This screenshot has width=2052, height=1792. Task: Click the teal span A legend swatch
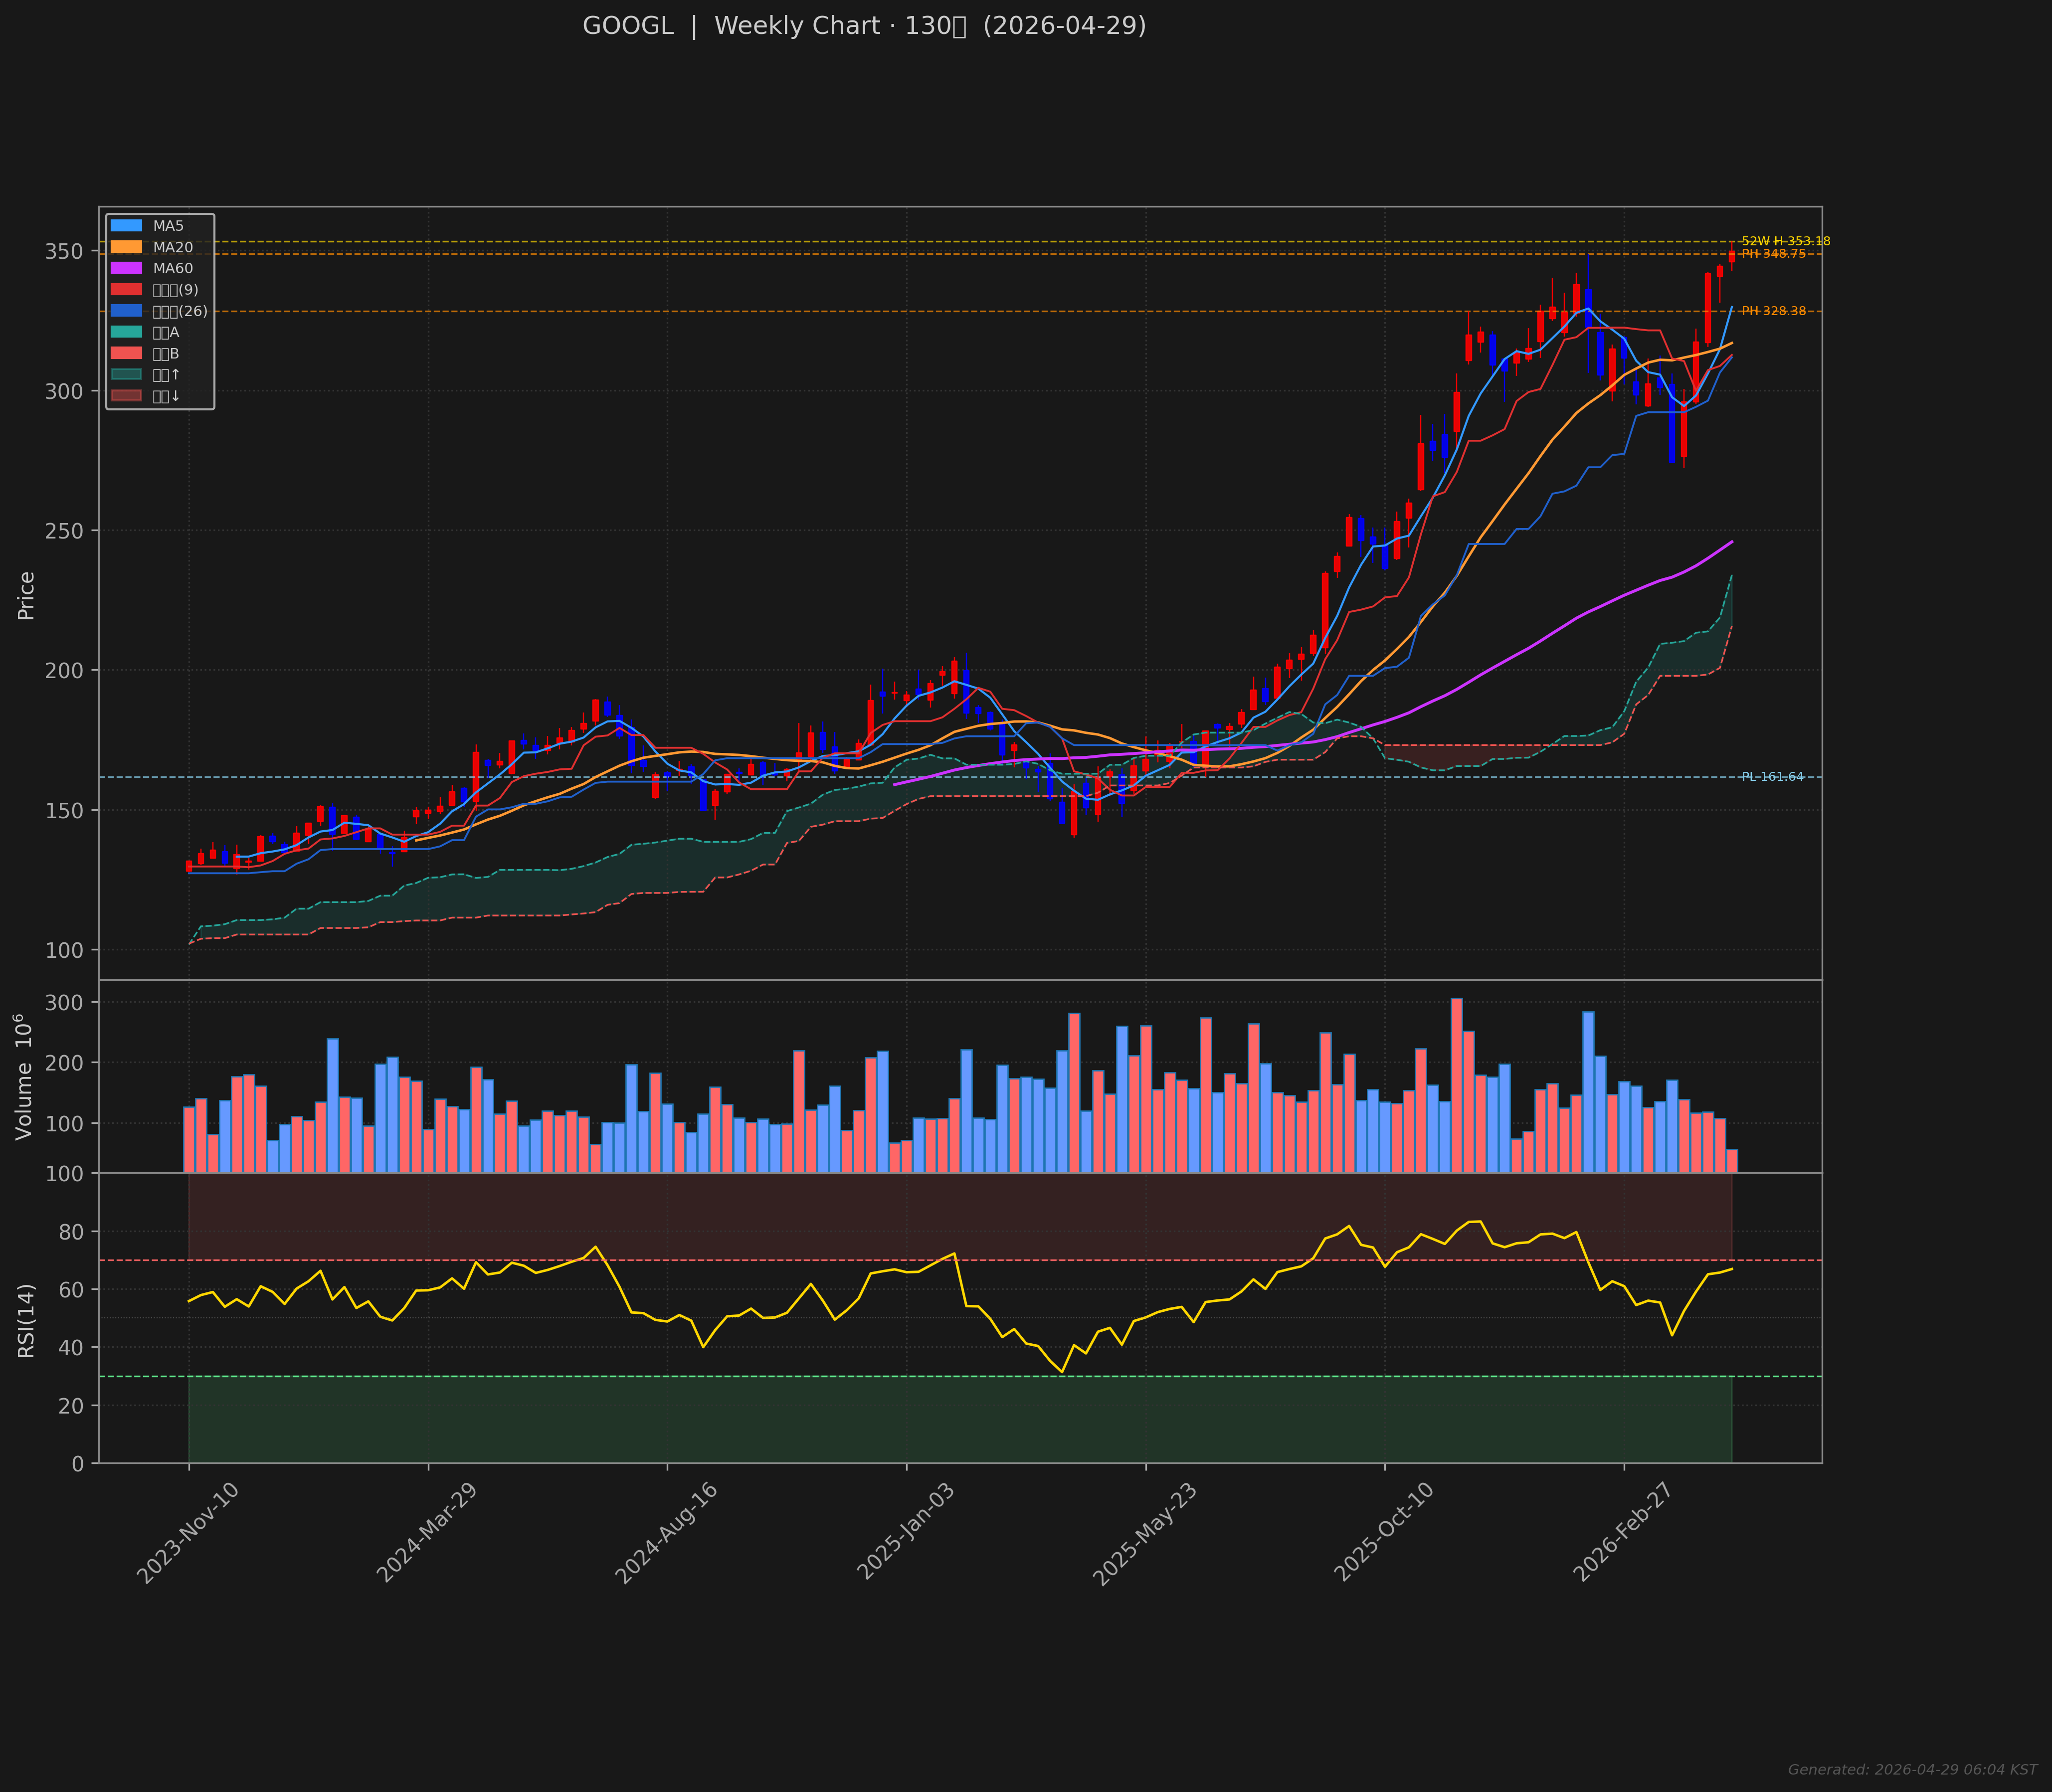pos(127,332)
